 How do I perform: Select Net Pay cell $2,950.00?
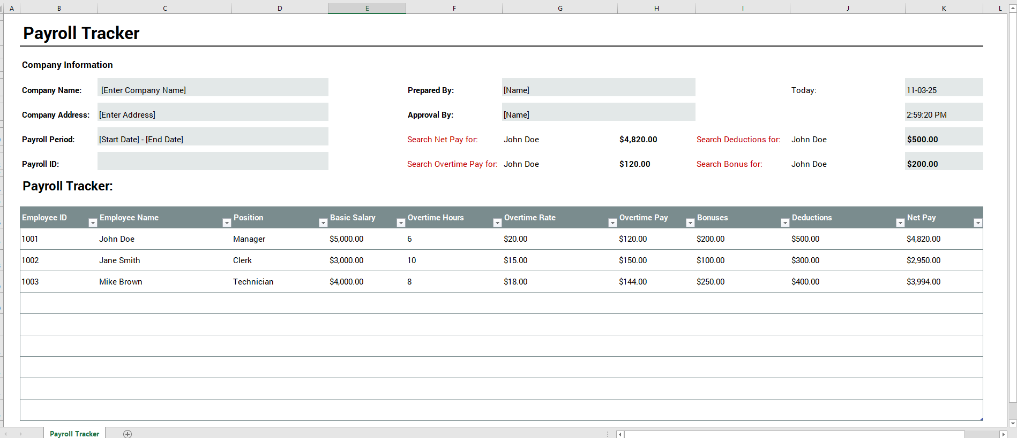click(944, 260)
